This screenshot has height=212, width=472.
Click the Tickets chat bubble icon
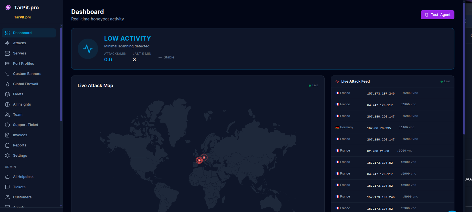7,187
